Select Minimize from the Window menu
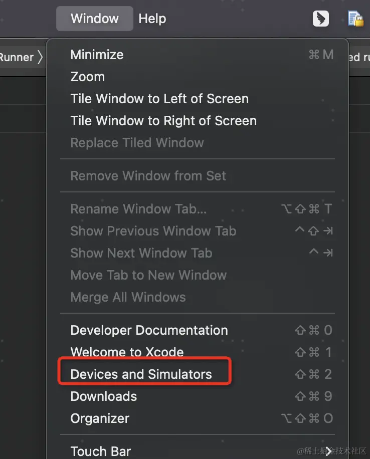The width and height of the screenshot is (370, 459). pos(97,55)
